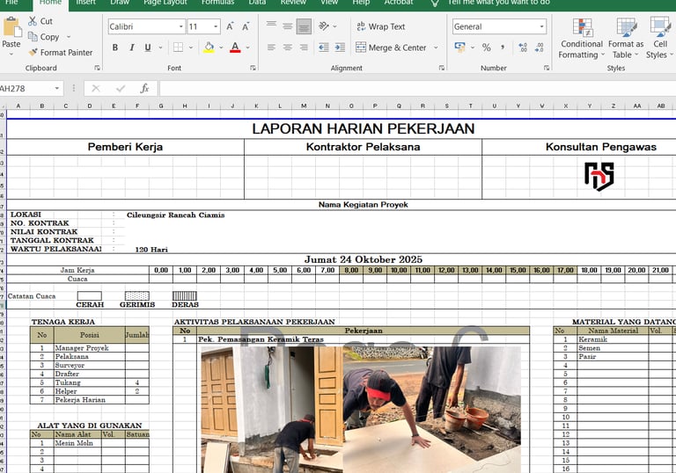
Task: Select the Konsultan Pengawas logo image
Action: click(599, 176)
